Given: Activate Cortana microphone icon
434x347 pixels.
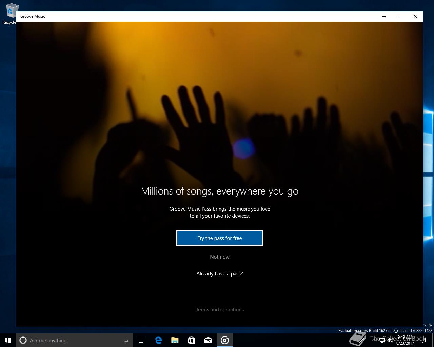Looking at the screenshot, I should (126, 340).
